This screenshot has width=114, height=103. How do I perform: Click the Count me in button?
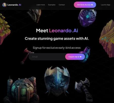click(x=75, y=57)
